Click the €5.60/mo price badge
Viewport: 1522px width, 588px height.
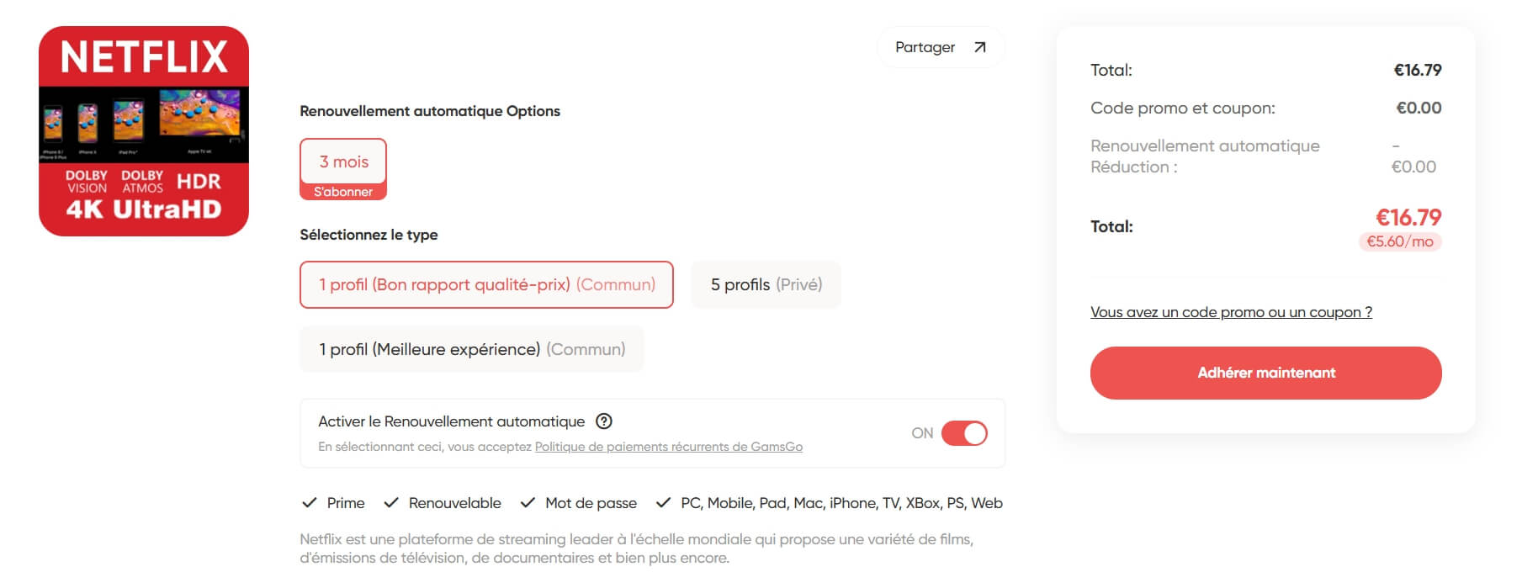(x=1399, y=241)
